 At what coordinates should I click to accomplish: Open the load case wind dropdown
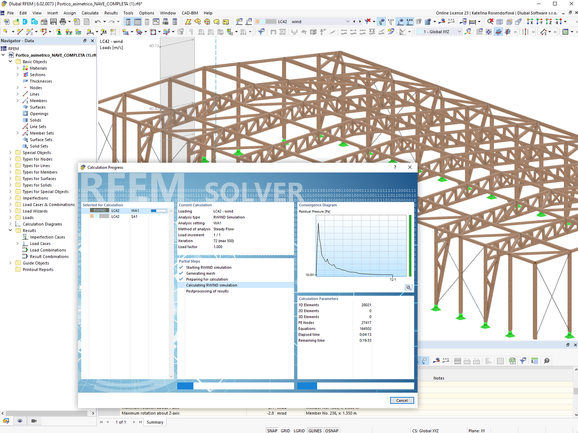pyautogui.click(x=348, y=22)
